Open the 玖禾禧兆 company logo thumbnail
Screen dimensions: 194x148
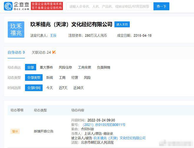(16, 29)
